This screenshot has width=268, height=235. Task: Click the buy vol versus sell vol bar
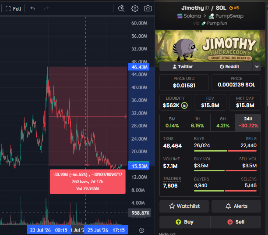click(225, 171)
